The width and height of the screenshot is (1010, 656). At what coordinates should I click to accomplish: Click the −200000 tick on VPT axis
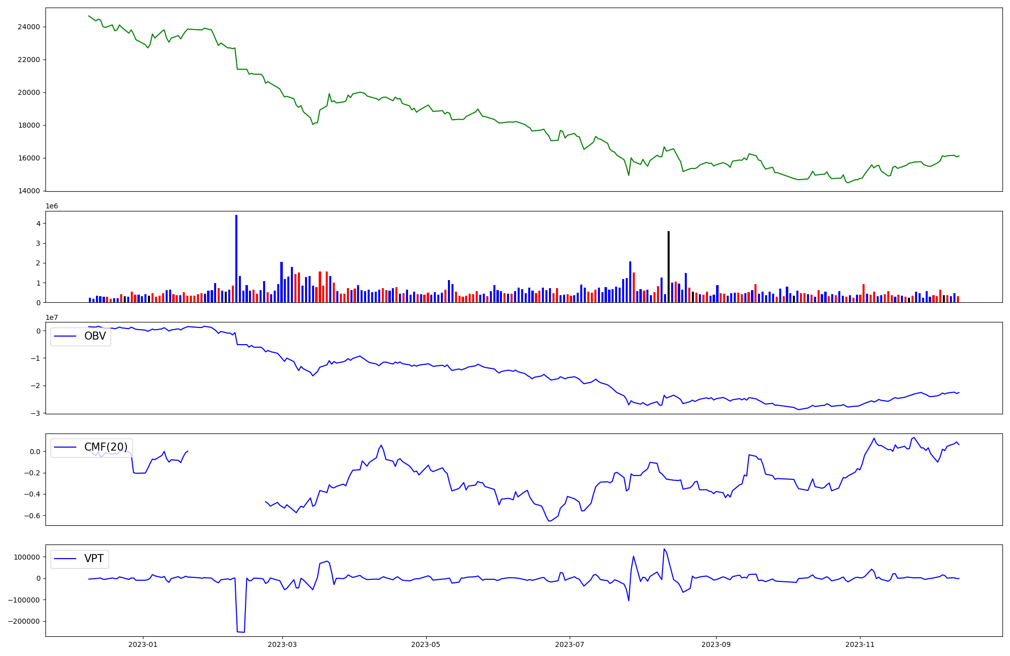[24, 621]
